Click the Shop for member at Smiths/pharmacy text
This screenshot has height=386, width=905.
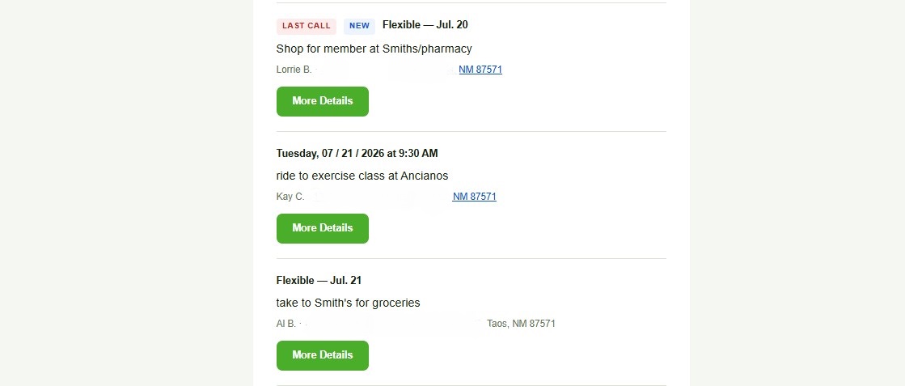(374, 49)
